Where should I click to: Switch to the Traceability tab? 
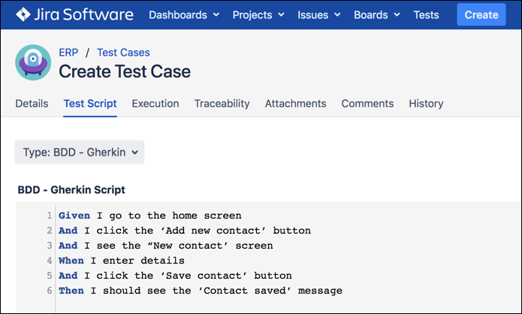point(222,104)
